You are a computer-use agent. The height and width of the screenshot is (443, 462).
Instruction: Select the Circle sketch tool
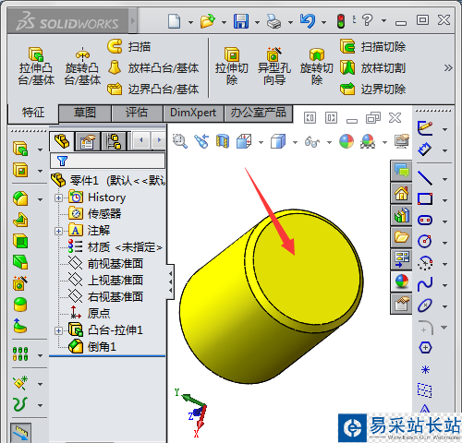coord(425,241)
